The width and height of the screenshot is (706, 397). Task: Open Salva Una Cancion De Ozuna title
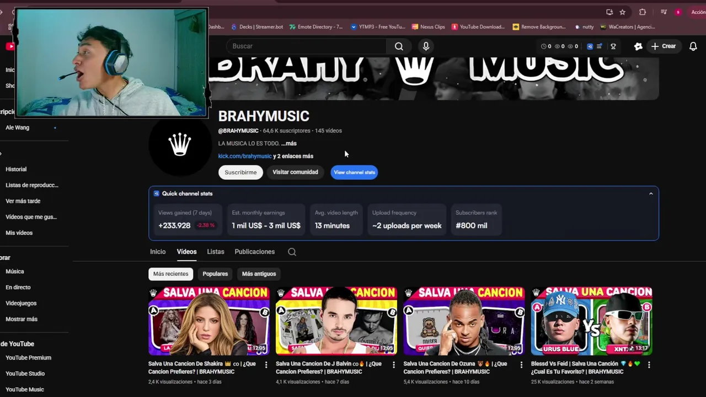coord(455,368)
